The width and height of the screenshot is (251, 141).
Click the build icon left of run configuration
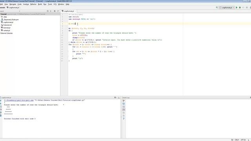click(x=217, y=7)
